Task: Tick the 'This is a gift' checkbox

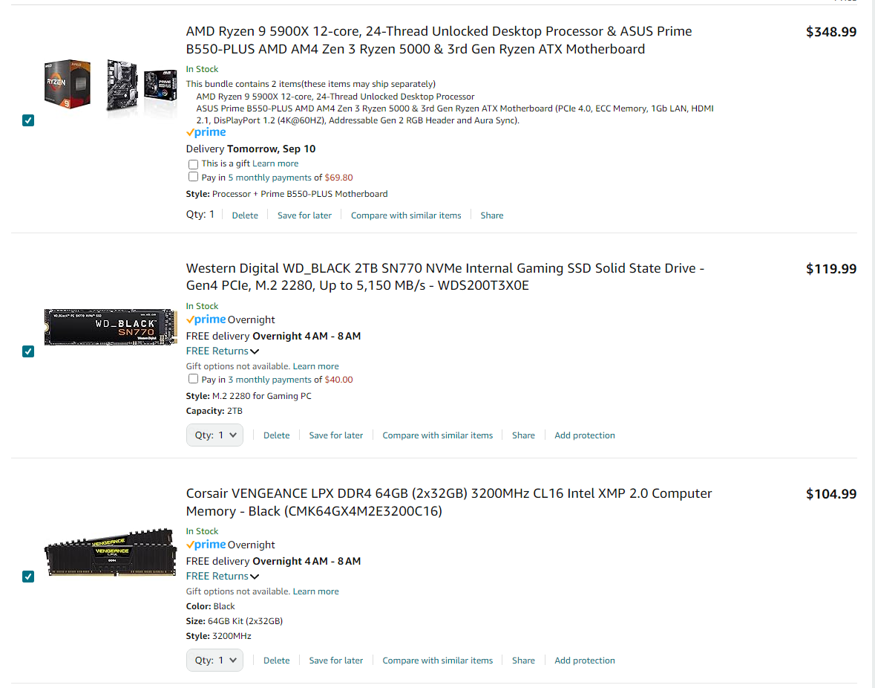Action: coord(193,164)
